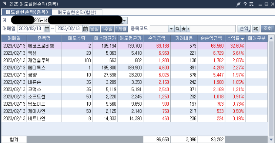Select the 에코프로비엠 row
The width and height of the screenshot is (275, 143).
coord(134,46)
